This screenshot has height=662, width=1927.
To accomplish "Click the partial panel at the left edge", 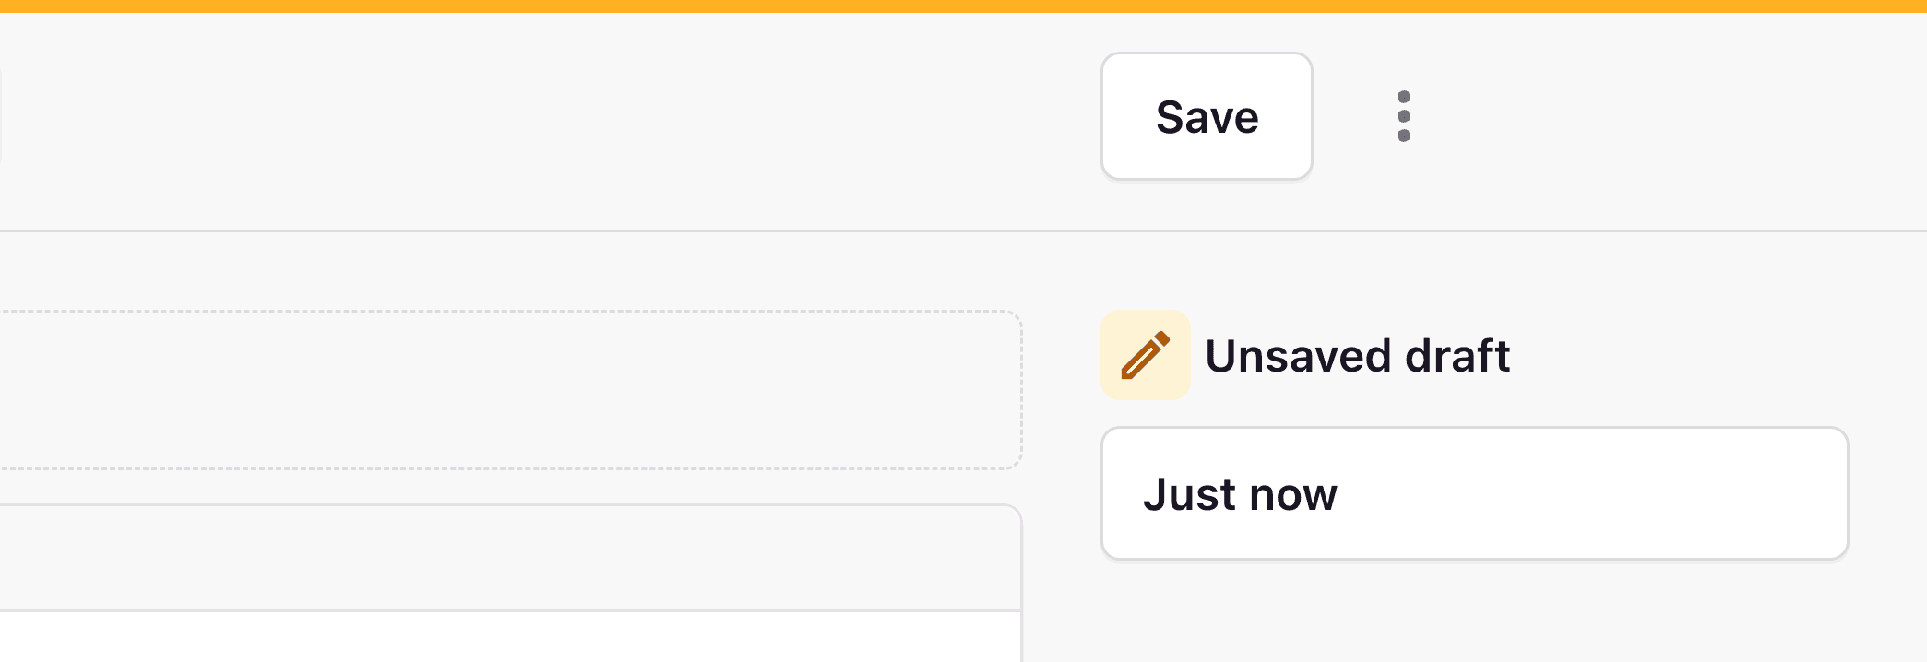I will point(3,116).
